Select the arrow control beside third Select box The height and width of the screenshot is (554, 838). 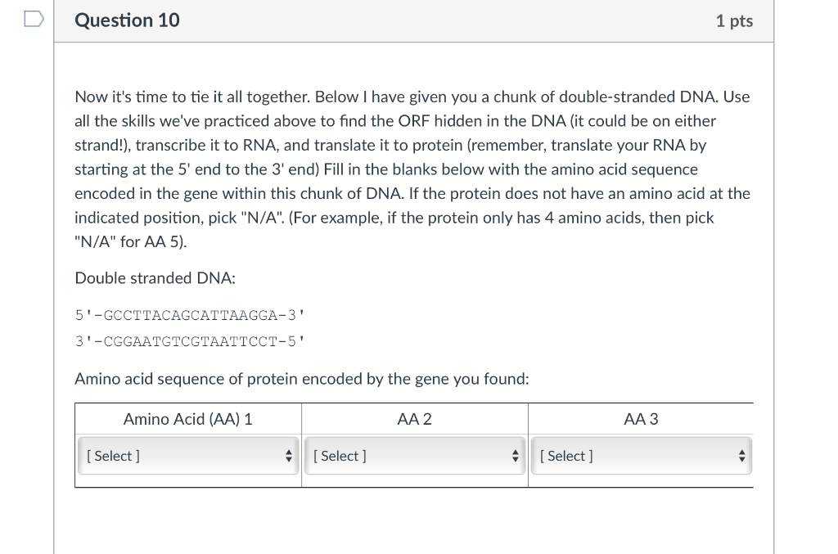(742, 456)
